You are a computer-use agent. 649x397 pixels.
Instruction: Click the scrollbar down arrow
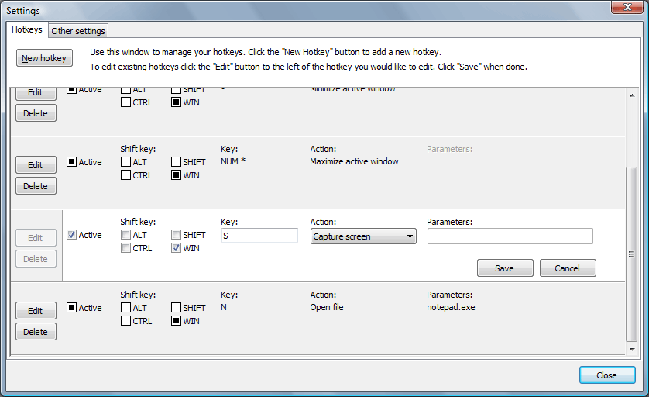(x=632, y=350)
